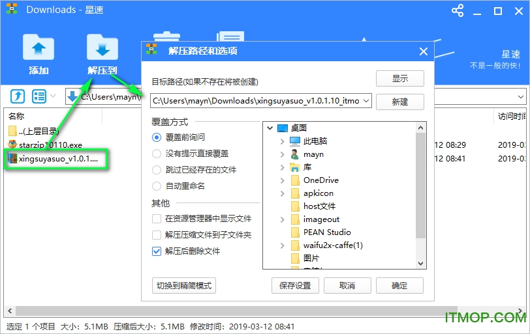
Task: Click the waifu2x-caffe(1) folder icon
Action: [x=295, y=245]
